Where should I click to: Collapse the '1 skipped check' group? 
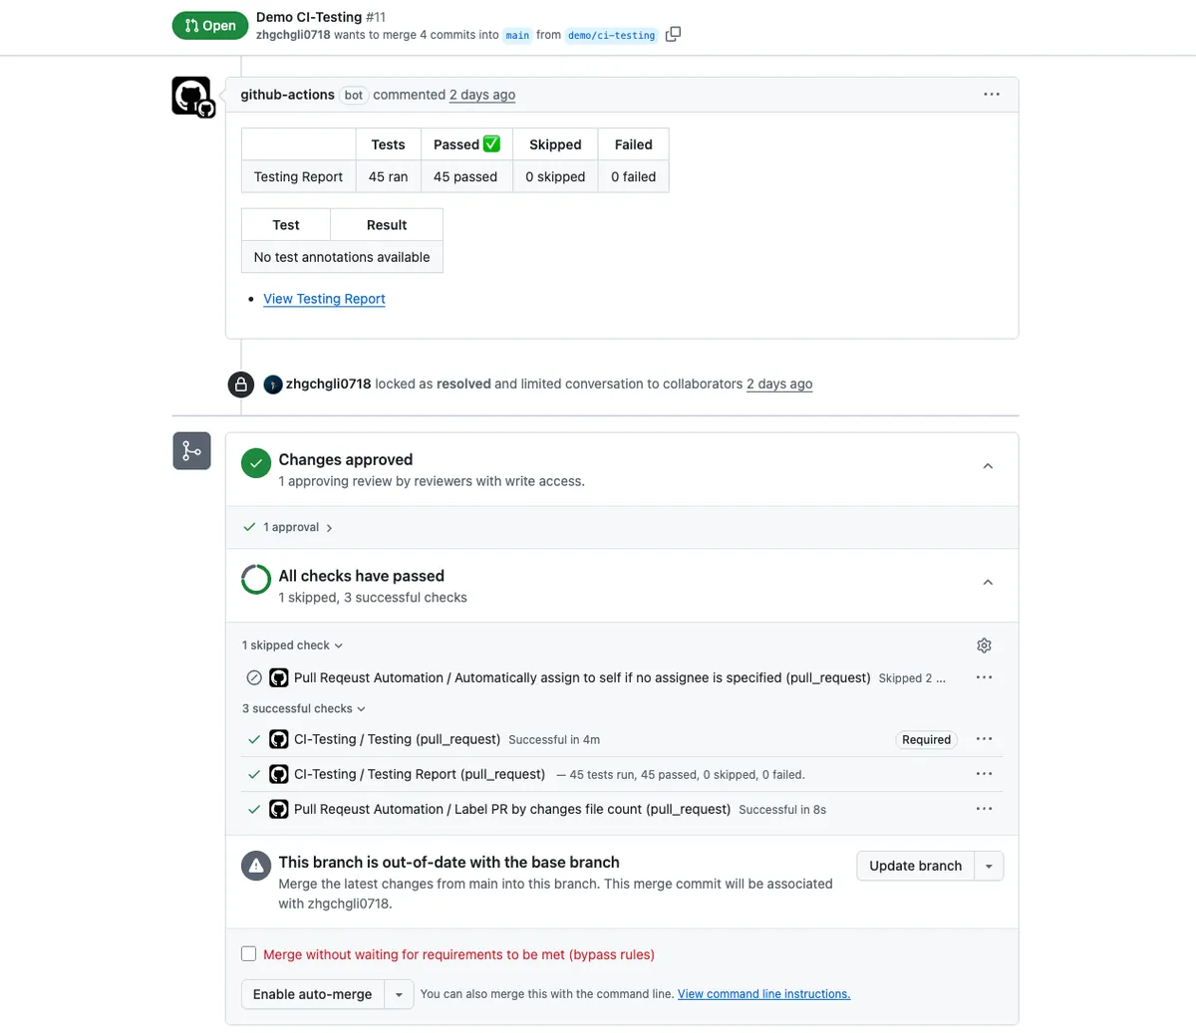292,646
